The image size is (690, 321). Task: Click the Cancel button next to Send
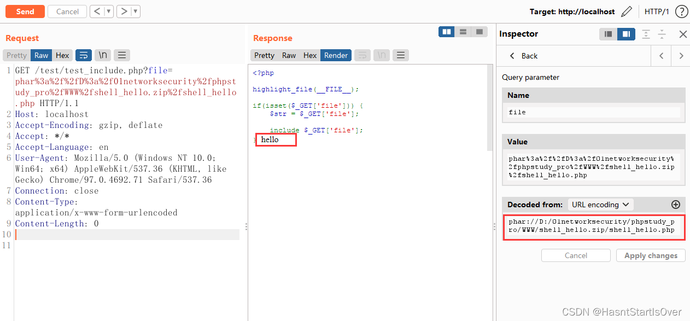67,11
